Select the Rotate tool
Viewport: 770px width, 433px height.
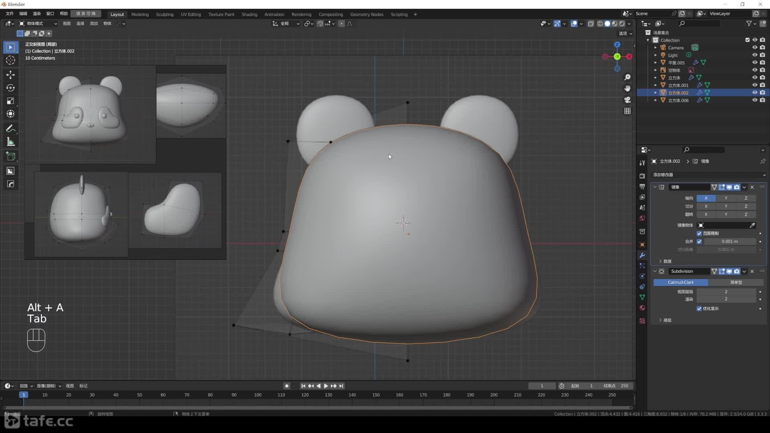click(x=11, y=88)
